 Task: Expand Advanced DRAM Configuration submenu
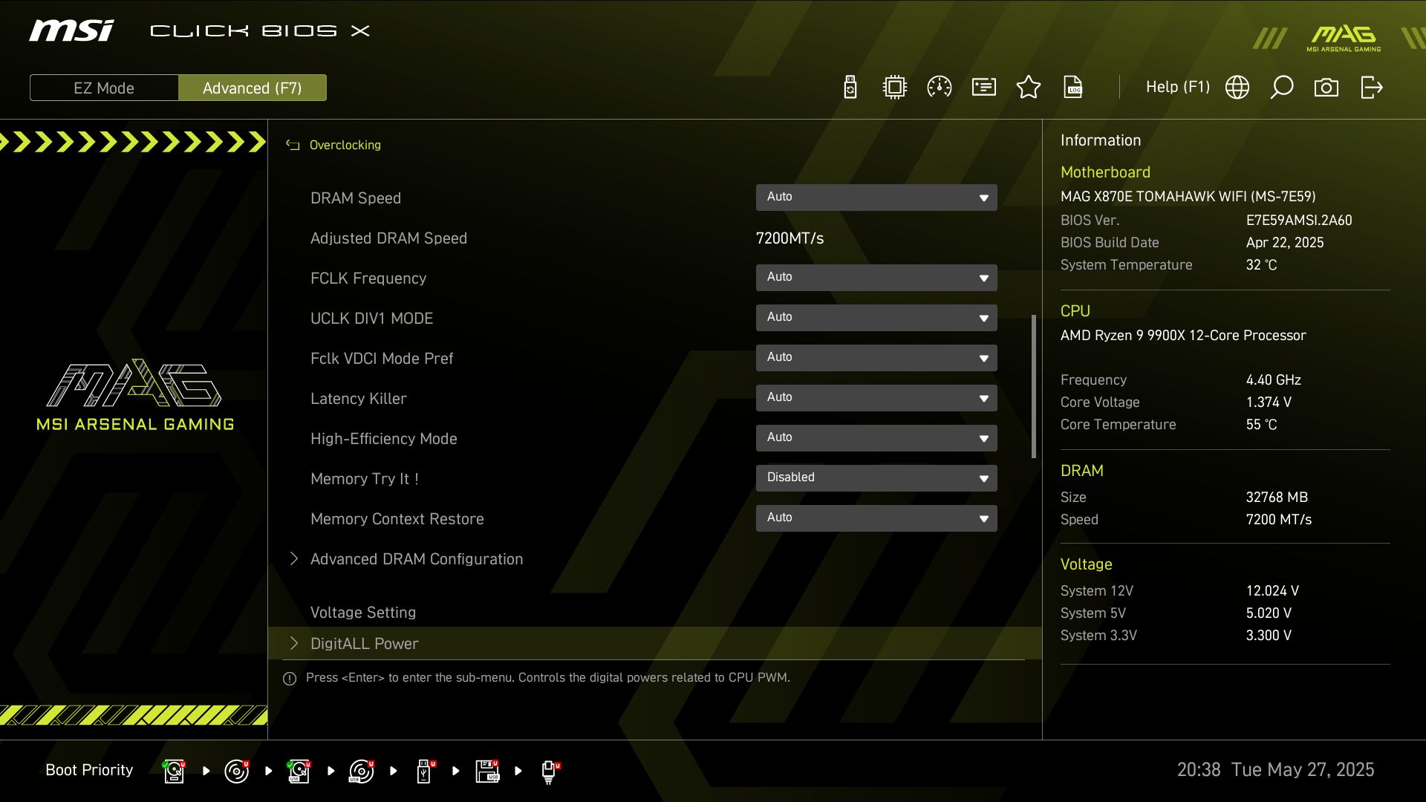(416, 559)
